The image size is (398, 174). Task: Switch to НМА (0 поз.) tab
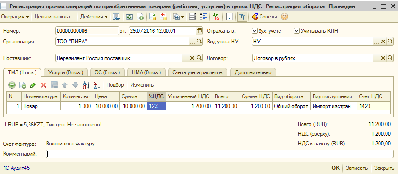click(x=147, y=72)
